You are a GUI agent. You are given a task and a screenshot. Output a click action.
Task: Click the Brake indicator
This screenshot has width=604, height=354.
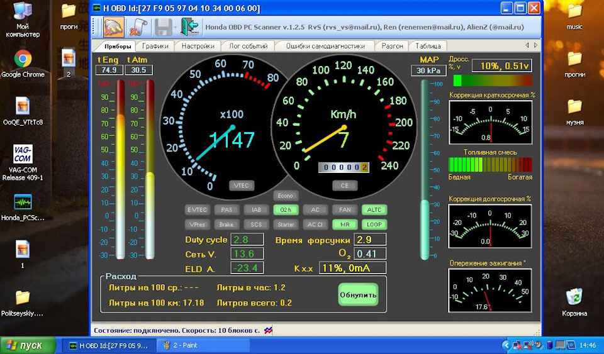coord(226,224)
